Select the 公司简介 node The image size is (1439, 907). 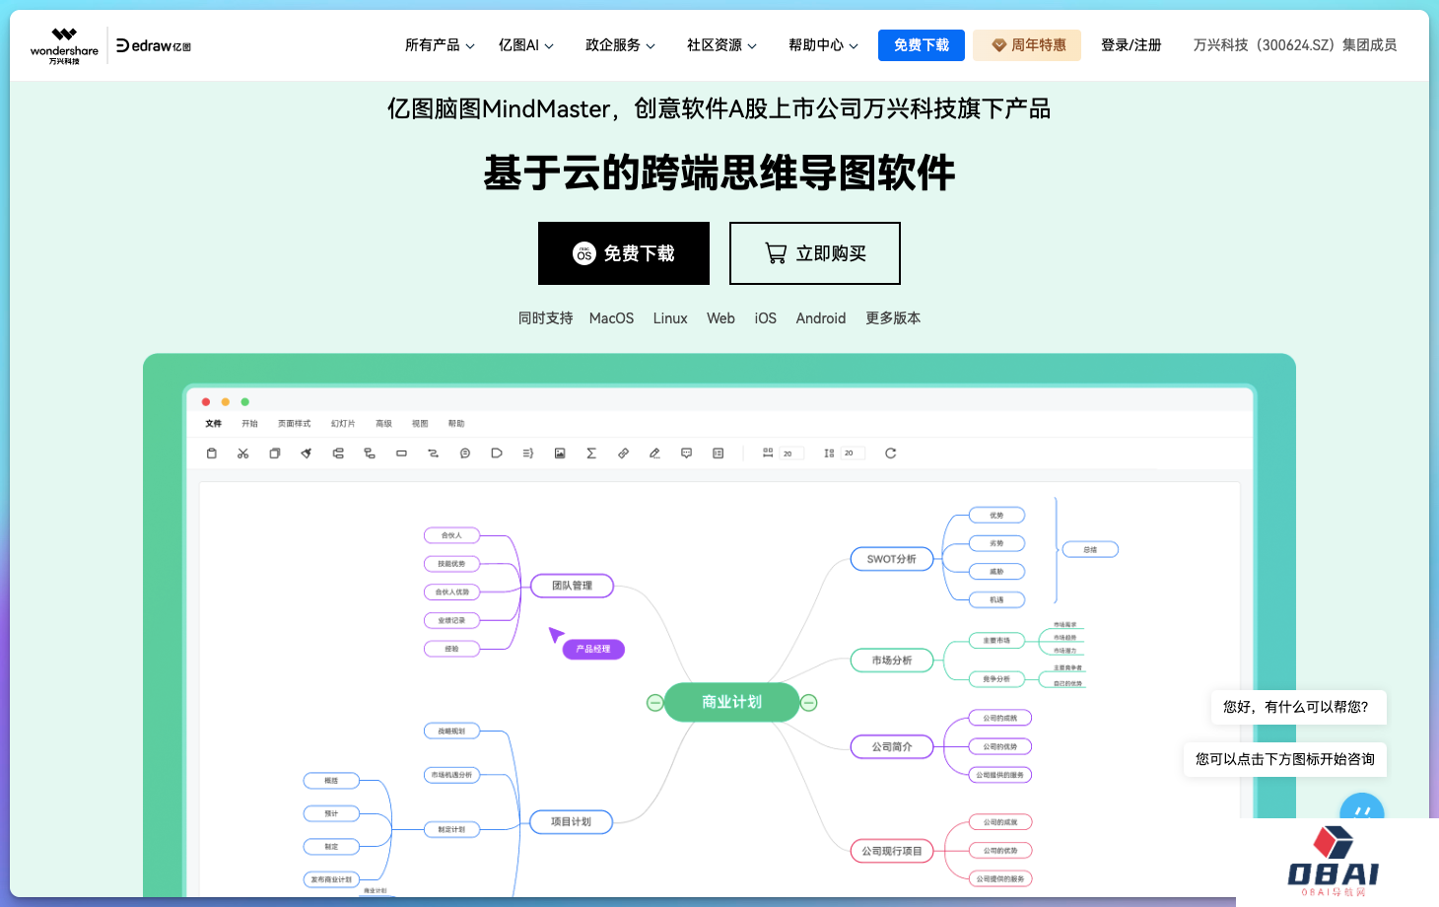[x=892, y=747]
